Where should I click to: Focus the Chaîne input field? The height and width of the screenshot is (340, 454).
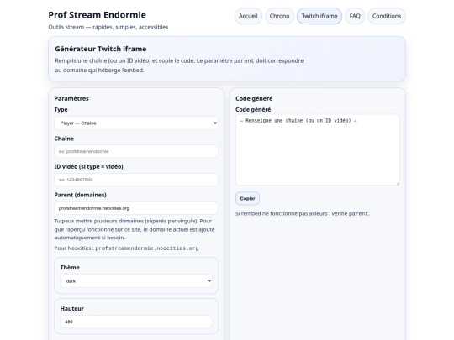tap(136, 151)
